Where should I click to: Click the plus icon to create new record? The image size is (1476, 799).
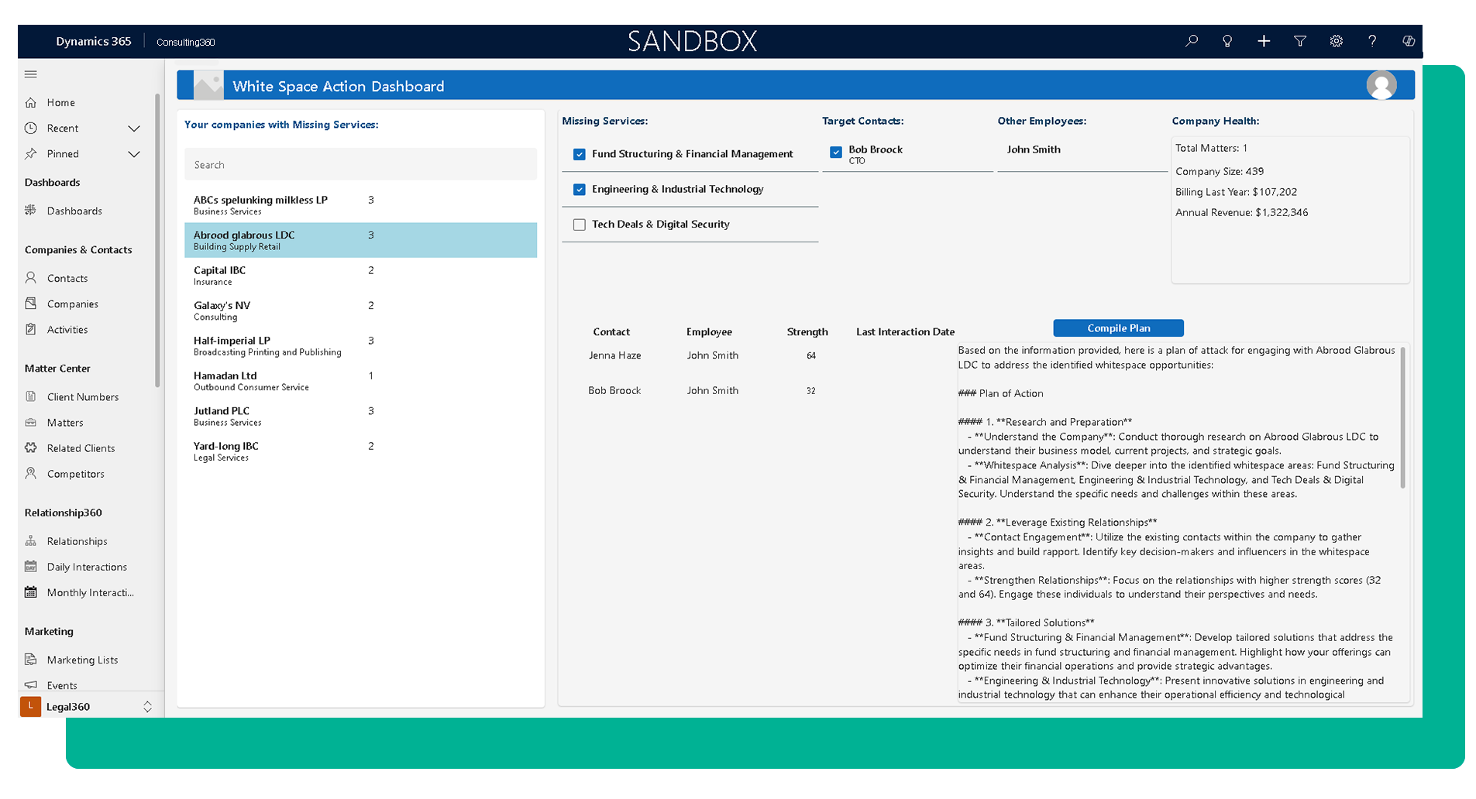(x=1264, y=41)
